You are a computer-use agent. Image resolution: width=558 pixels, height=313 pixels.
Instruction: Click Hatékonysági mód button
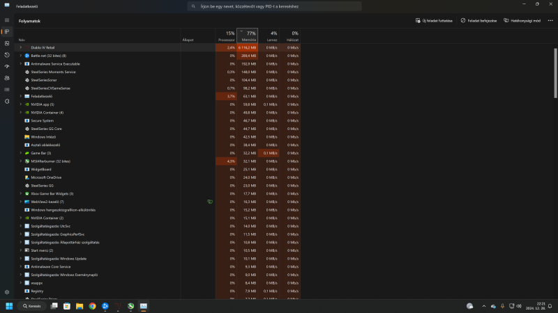[522, 21]
